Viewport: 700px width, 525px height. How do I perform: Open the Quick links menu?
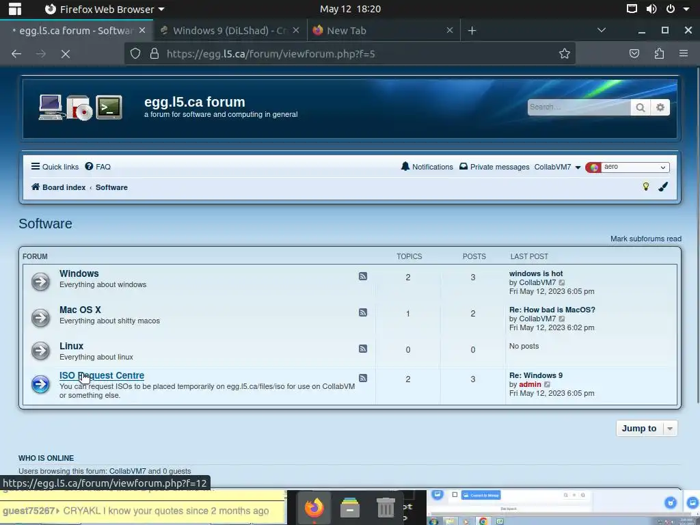click(55, 167)
